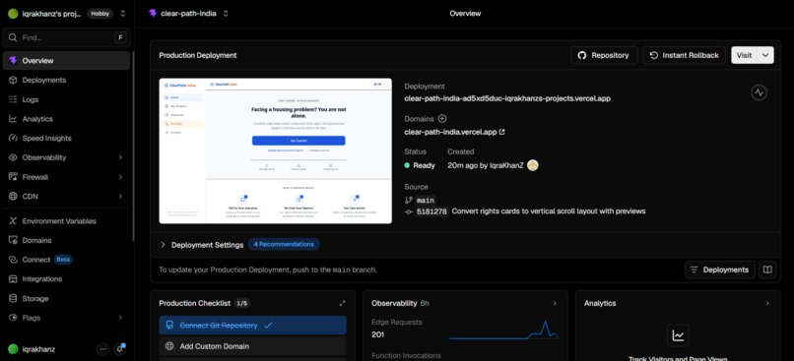Click the Integrations icon
The image size is (794, 361).
pyautogui.click(x=13, y=279)
